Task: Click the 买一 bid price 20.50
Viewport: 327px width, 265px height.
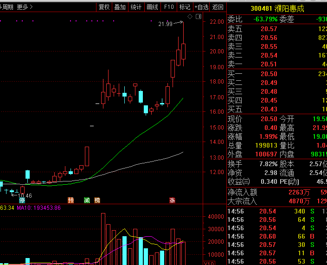Action: 269,74
